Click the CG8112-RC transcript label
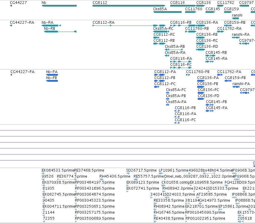The height and width of the screenshot is (223, 255). (164, 35)
